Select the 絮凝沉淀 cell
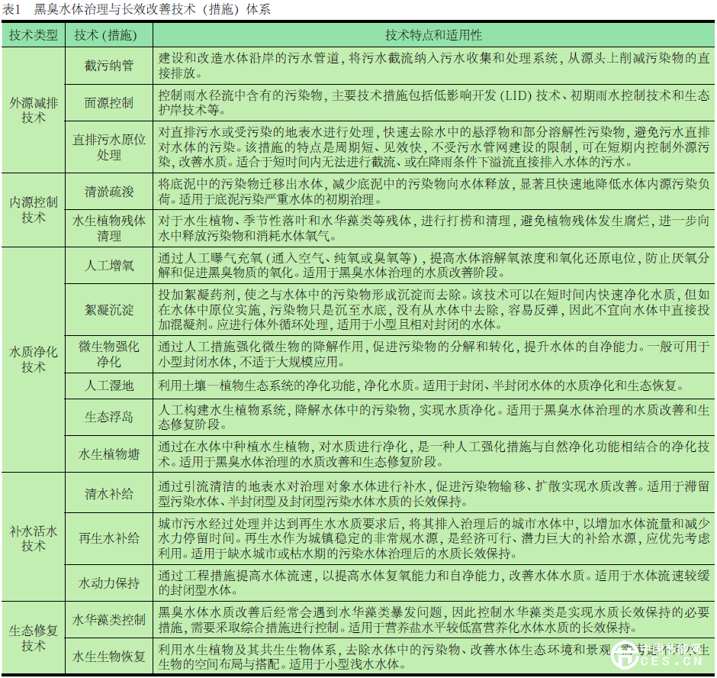The height and width of the screenshot is (678, 717). tap(108, 309)
